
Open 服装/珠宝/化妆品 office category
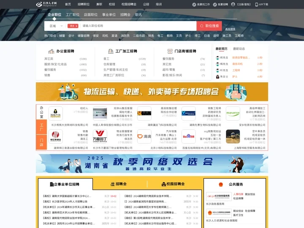[x=55, y=64]
